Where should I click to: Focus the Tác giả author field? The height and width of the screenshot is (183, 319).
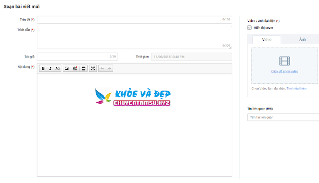click(x=77, y=57)
